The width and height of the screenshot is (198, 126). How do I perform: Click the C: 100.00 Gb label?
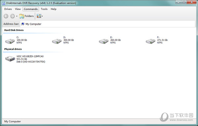click(22, 40)
